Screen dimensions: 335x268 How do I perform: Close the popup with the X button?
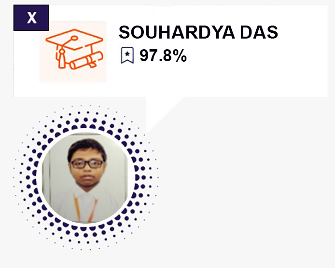coord(31,18)
